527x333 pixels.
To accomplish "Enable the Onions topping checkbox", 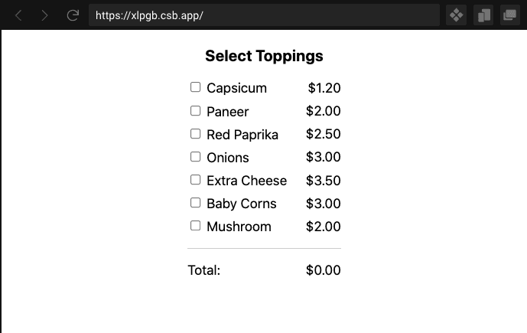I will click(195, 157).
